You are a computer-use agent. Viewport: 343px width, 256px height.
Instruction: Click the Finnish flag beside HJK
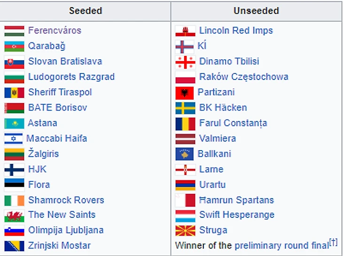pyautogui.click(x=14, y=169)
